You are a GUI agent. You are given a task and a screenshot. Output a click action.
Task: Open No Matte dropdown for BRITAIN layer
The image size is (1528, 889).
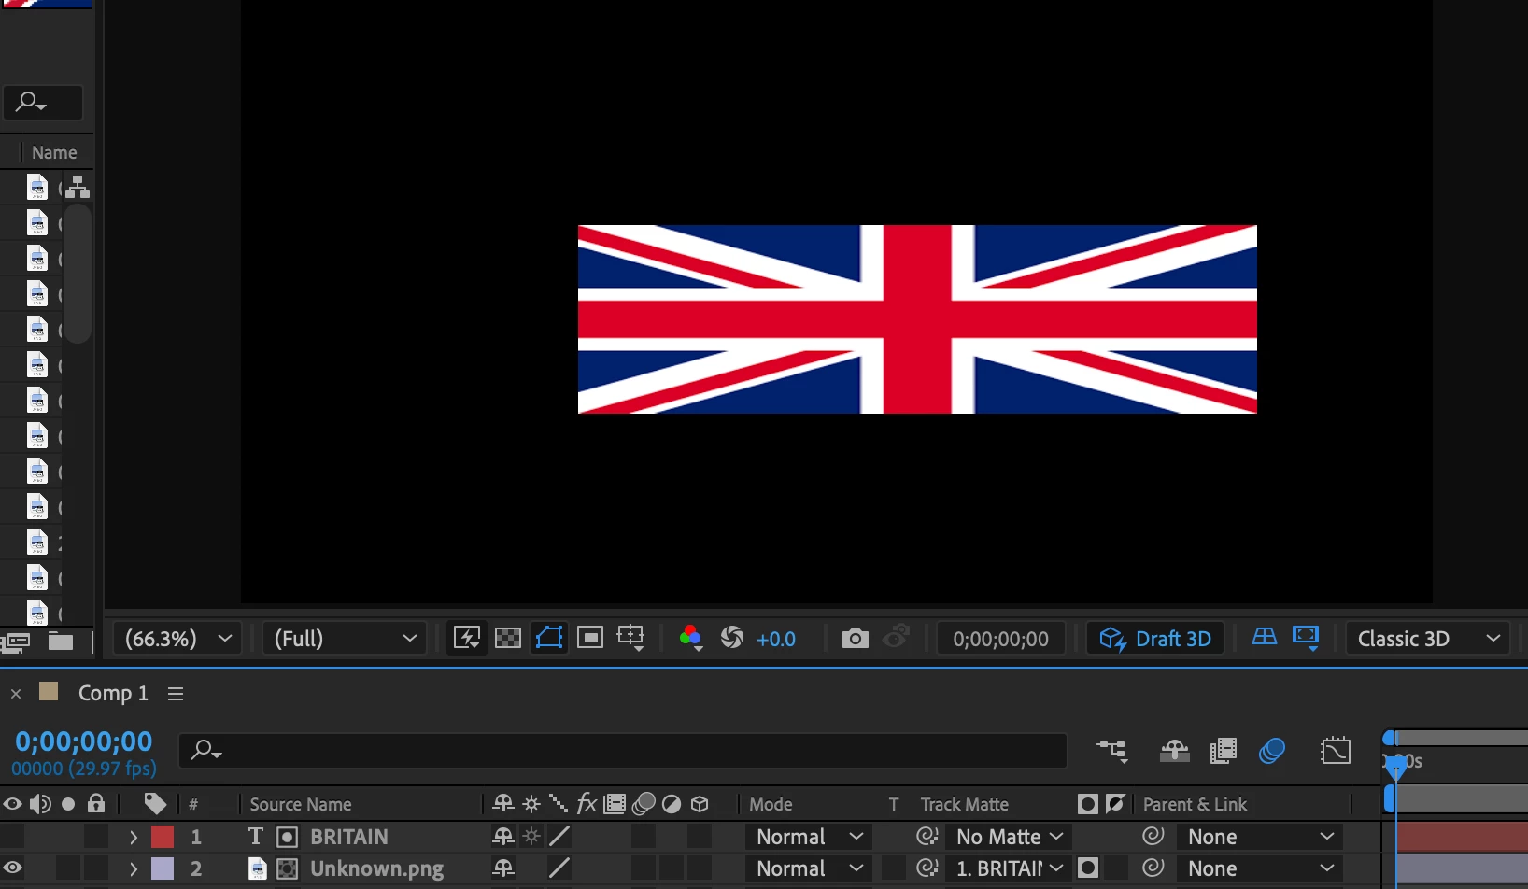(x=1010, y=837)
